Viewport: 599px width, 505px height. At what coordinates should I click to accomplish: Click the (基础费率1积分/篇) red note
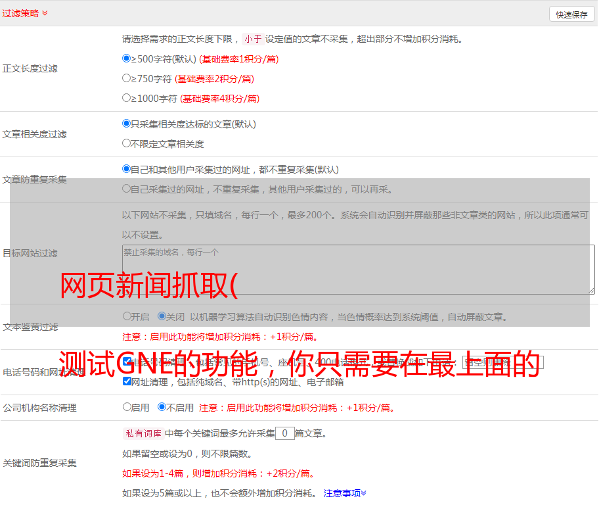(239, 59)
